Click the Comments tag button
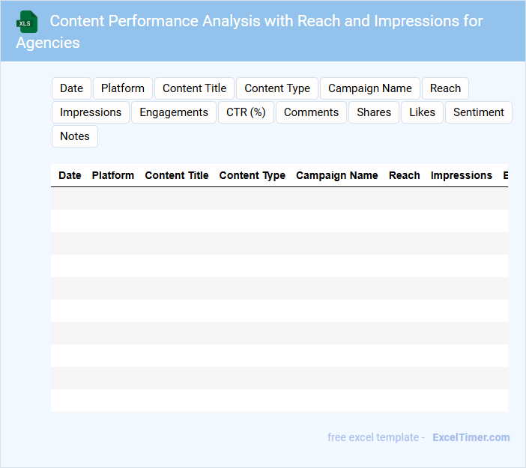Screen dimensions: 526x468 click(x=311, y=112)
